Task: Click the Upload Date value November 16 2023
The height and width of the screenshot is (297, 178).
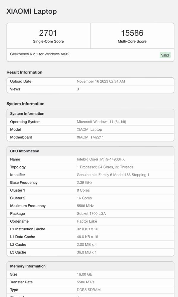Action: [x=101, y=81]
